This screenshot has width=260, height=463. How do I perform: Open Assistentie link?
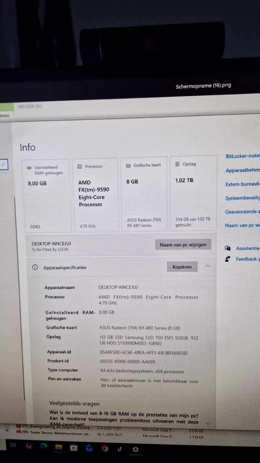coord(248,248)
